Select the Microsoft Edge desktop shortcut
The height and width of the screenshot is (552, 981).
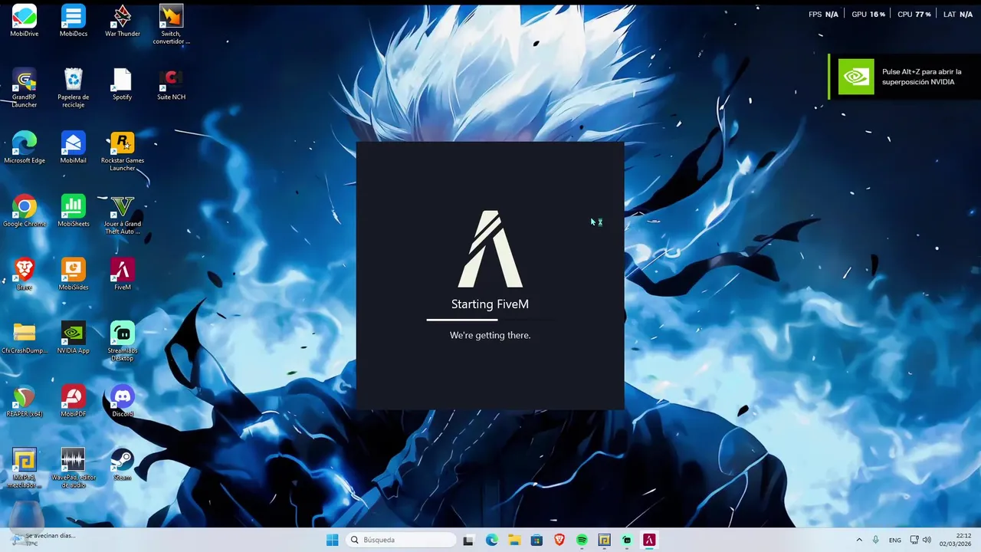(x=25, y=148)
